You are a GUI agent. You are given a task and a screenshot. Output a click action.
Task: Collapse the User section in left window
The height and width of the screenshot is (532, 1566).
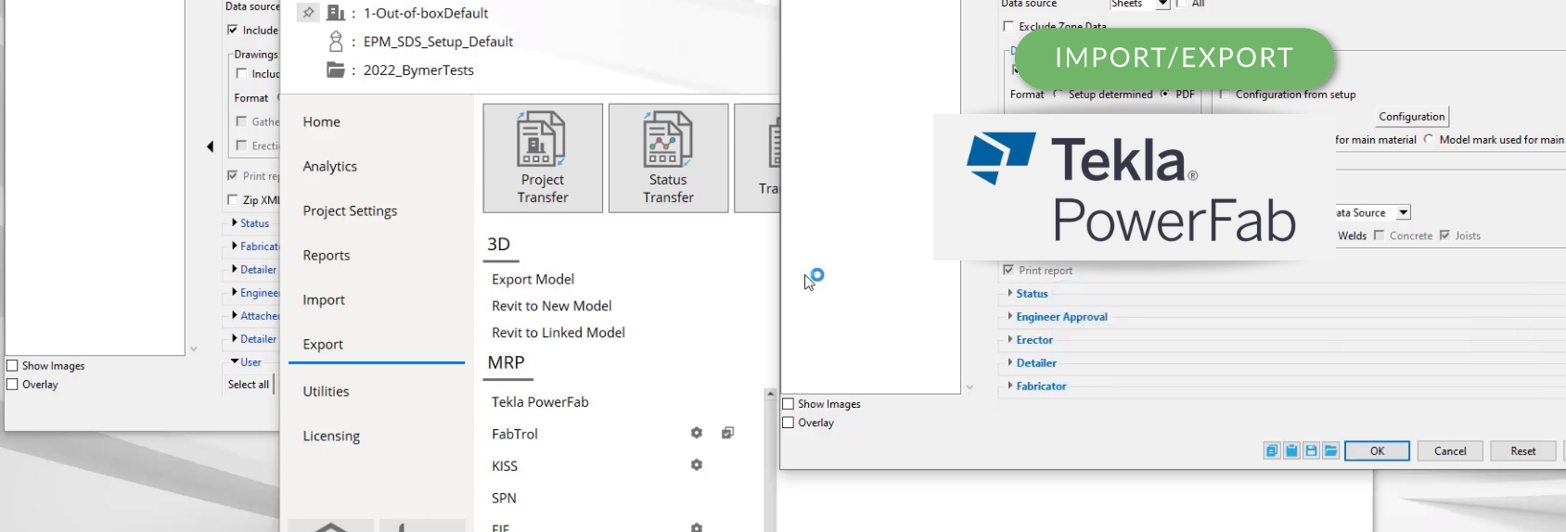(235, 361)
